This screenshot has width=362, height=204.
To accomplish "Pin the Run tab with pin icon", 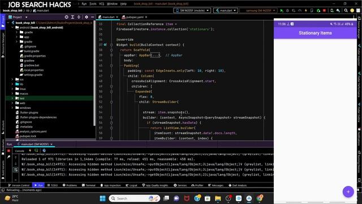I will (x=8, y=157).
